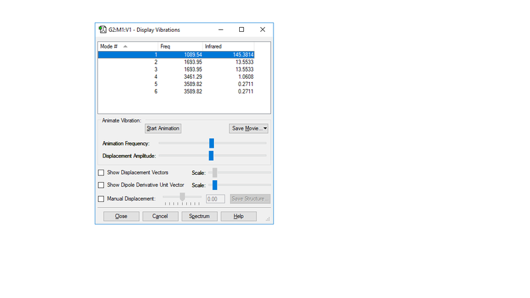Screen dimensions: 530x298
Task: Open the Save Movie dropdown
Action: (x=248, y=128)
